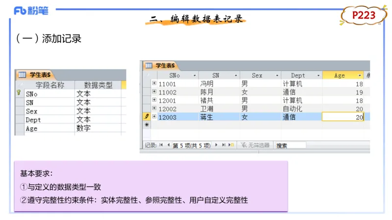Click the pencil edit indicator on row 12003
392x220 pixels.
pos(147,116)
